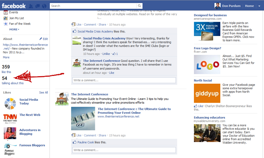The height and width of the screenshot is (158, 264).
Task: Click the thumbs-up count icon showing 1
Action: coord(114,54)
